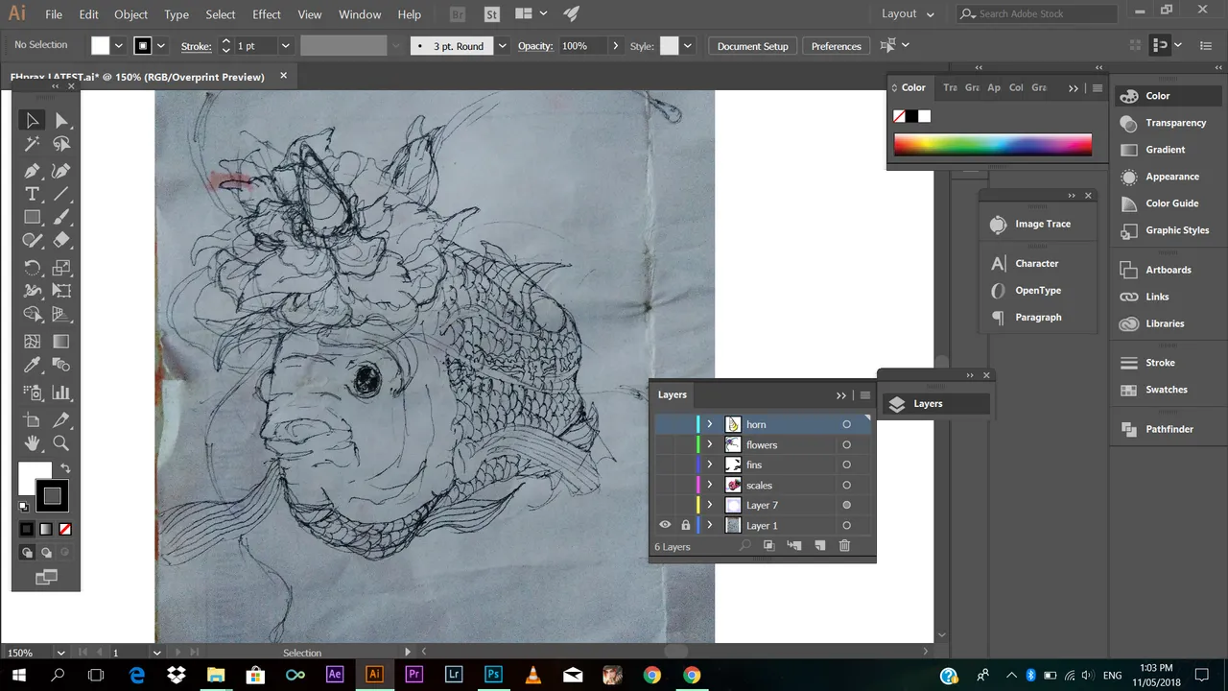
Task: Select the Selection tool arrow
Action: pyautogui.click(x=32, y=120)
